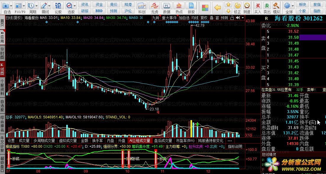Click the yellow down arrow icon

point(228,11)
